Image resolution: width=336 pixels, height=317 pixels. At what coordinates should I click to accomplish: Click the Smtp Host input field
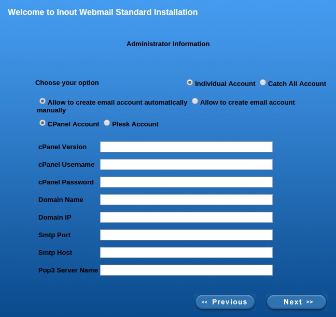[186, 252]
